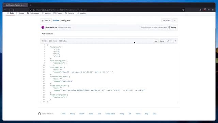
Task: Open the Status footer link
Action: tap(91, 114)
